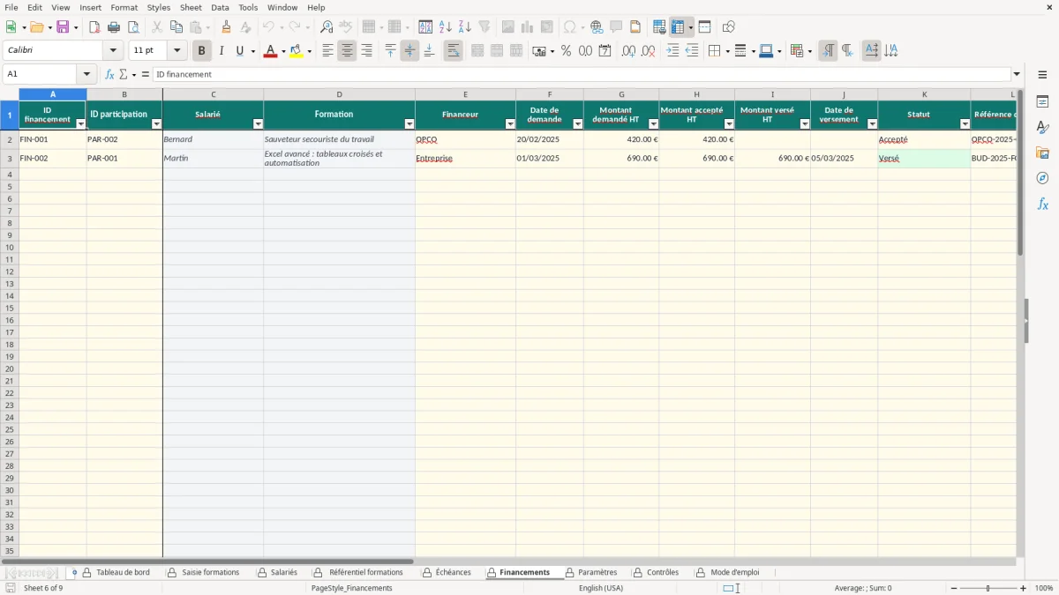Click the formula input line

pos(582,75)
